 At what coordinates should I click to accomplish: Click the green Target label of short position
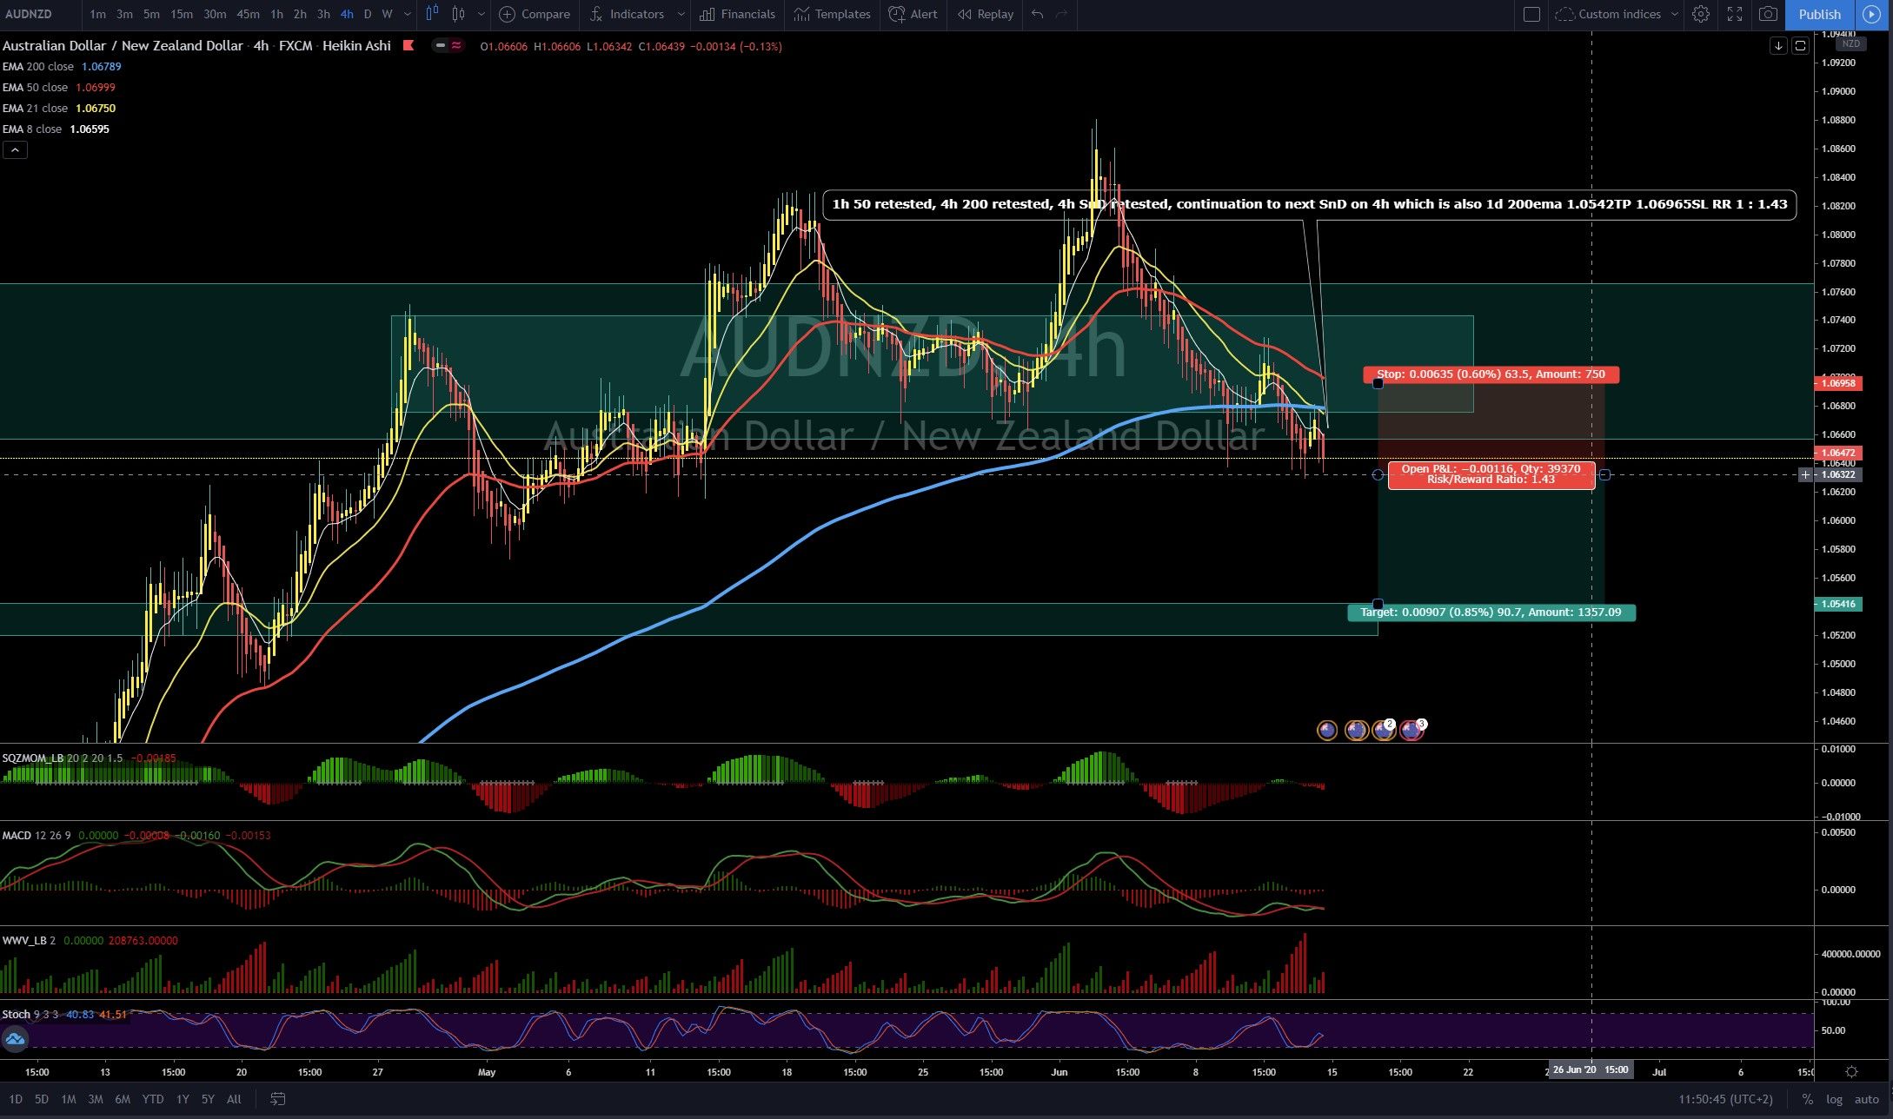pyautogui.click(x=1491, y=612)
